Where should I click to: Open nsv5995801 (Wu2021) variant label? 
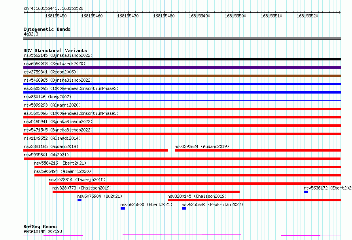[x=46, y=155]
